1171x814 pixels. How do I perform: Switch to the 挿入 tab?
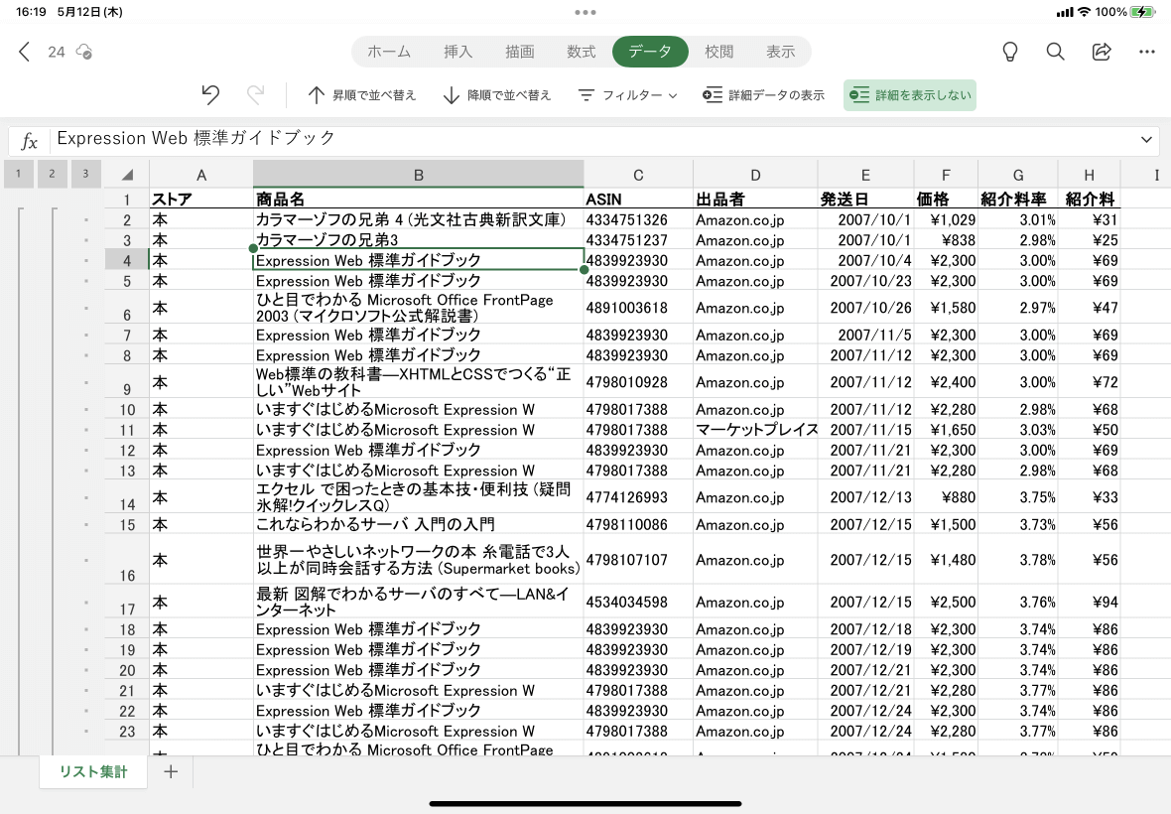tap(457, 52)
